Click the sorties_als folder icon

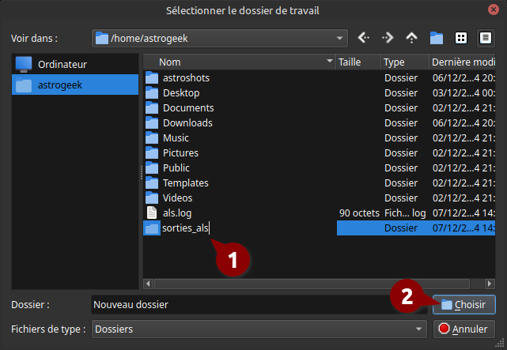(x=152, y=228)
